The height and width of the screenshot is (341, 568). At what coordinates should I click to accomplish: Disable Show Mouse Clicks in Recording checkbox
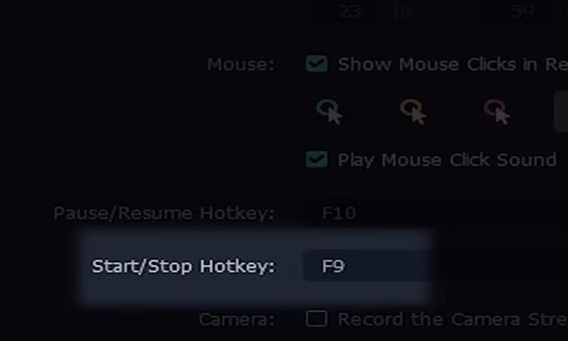point(317,64)
